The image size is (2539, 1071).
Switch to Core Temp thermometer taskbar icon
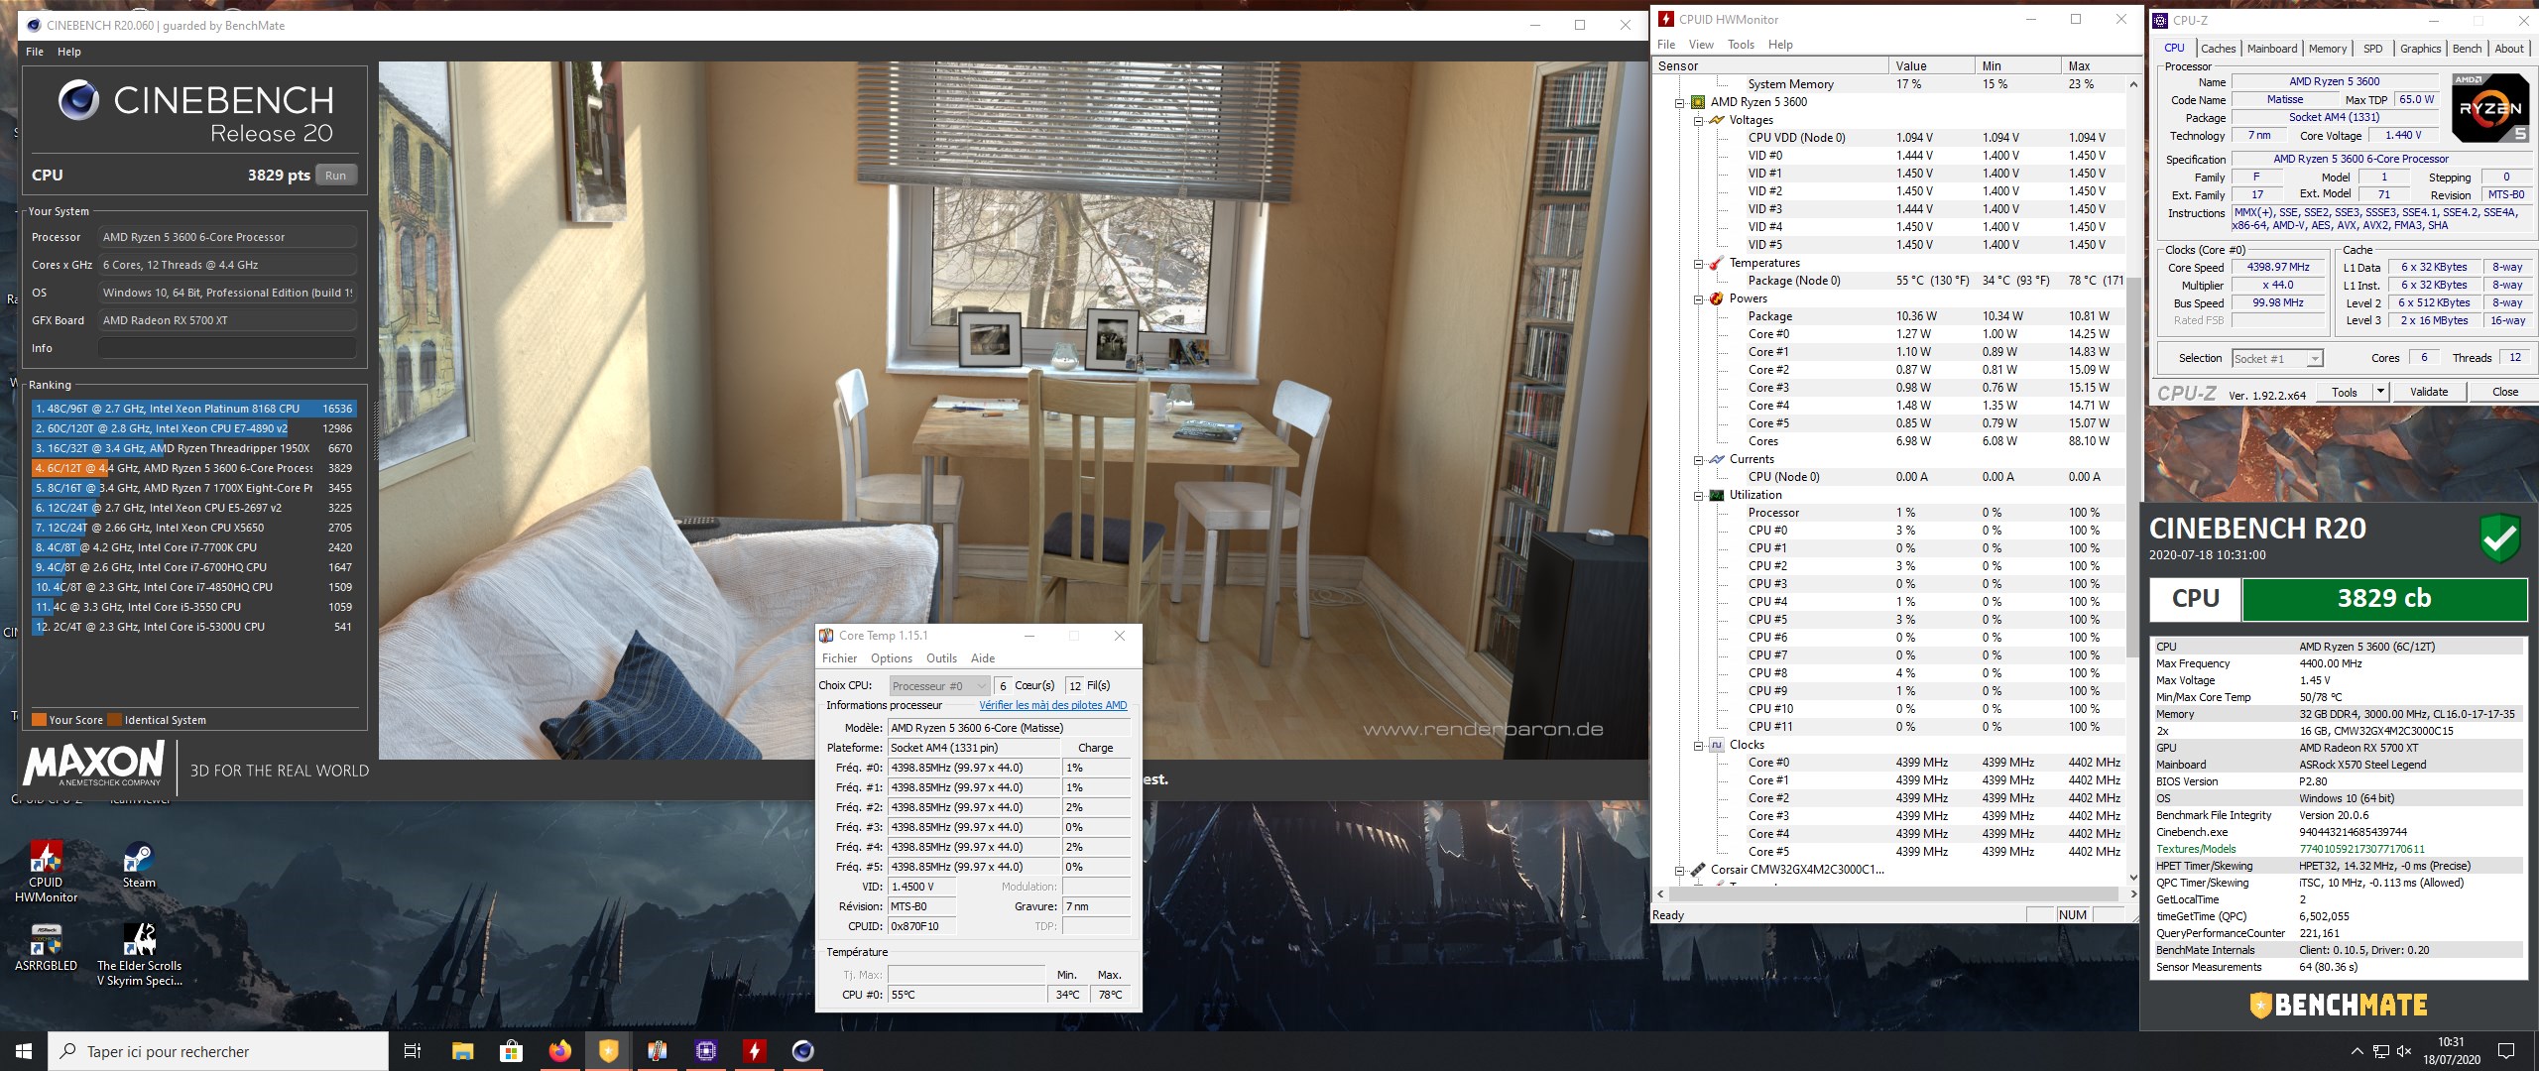click(657, 1051)
